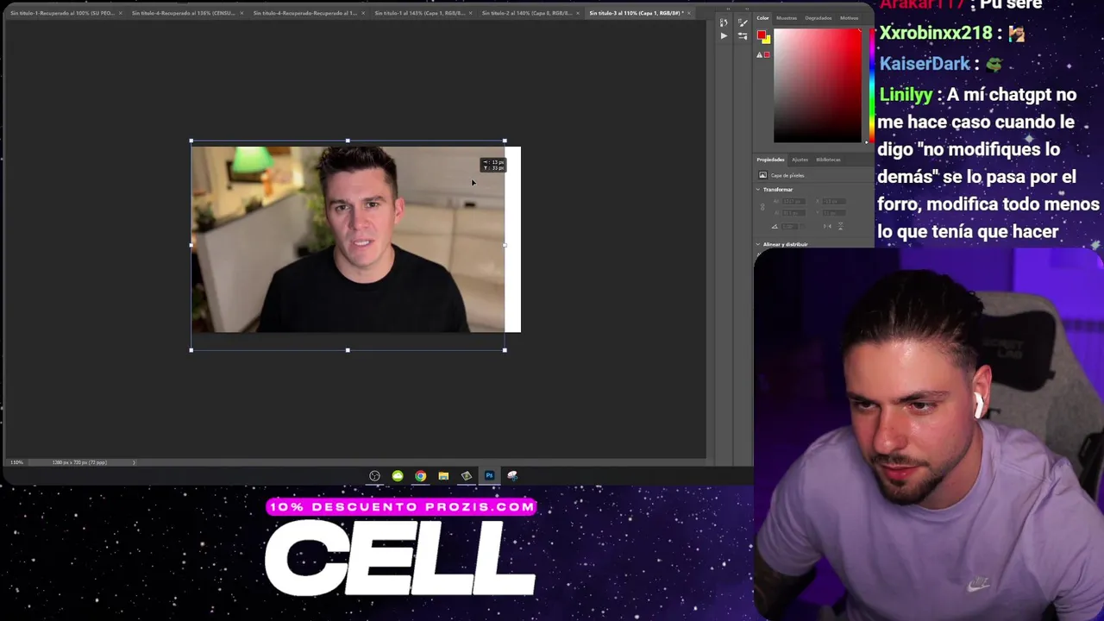Open the Sin título-1-Recuperado al 100% document tab
Viewport: 1104px width, 621px height.
(x=62, y=13)
